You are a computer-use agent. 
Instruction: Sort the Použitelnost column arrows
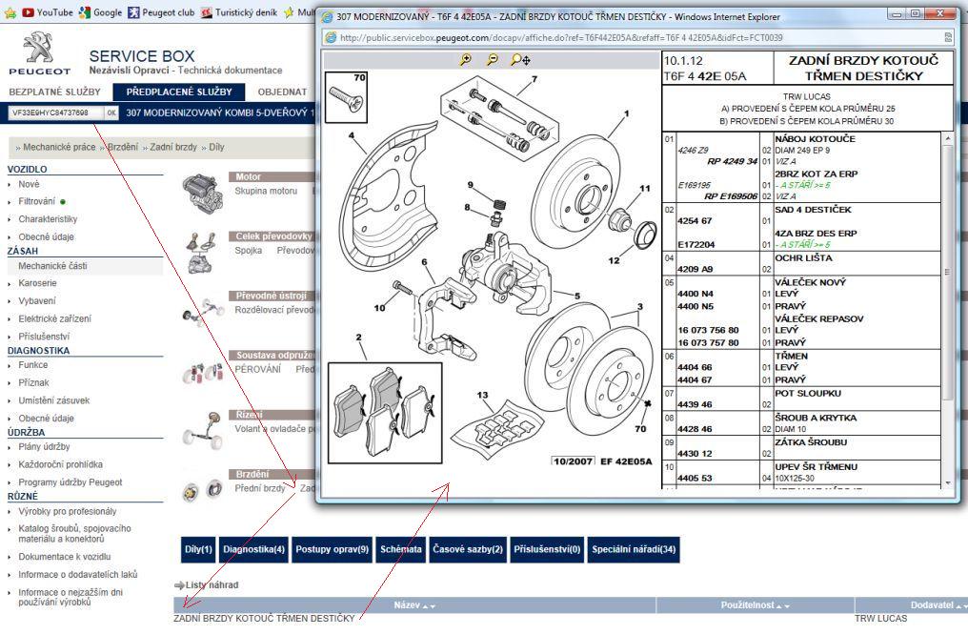point(783,606)
